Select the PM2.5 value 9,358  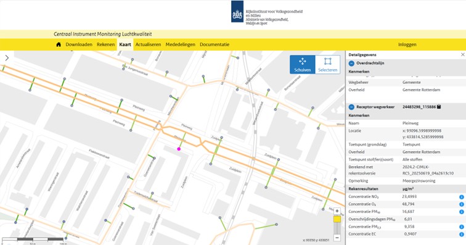(409, 226)
